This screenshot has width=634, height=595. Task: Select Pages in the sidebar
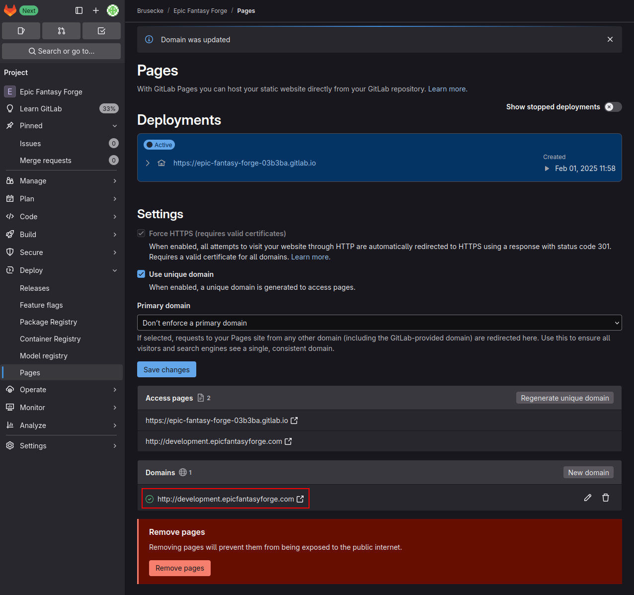[62, 373]
